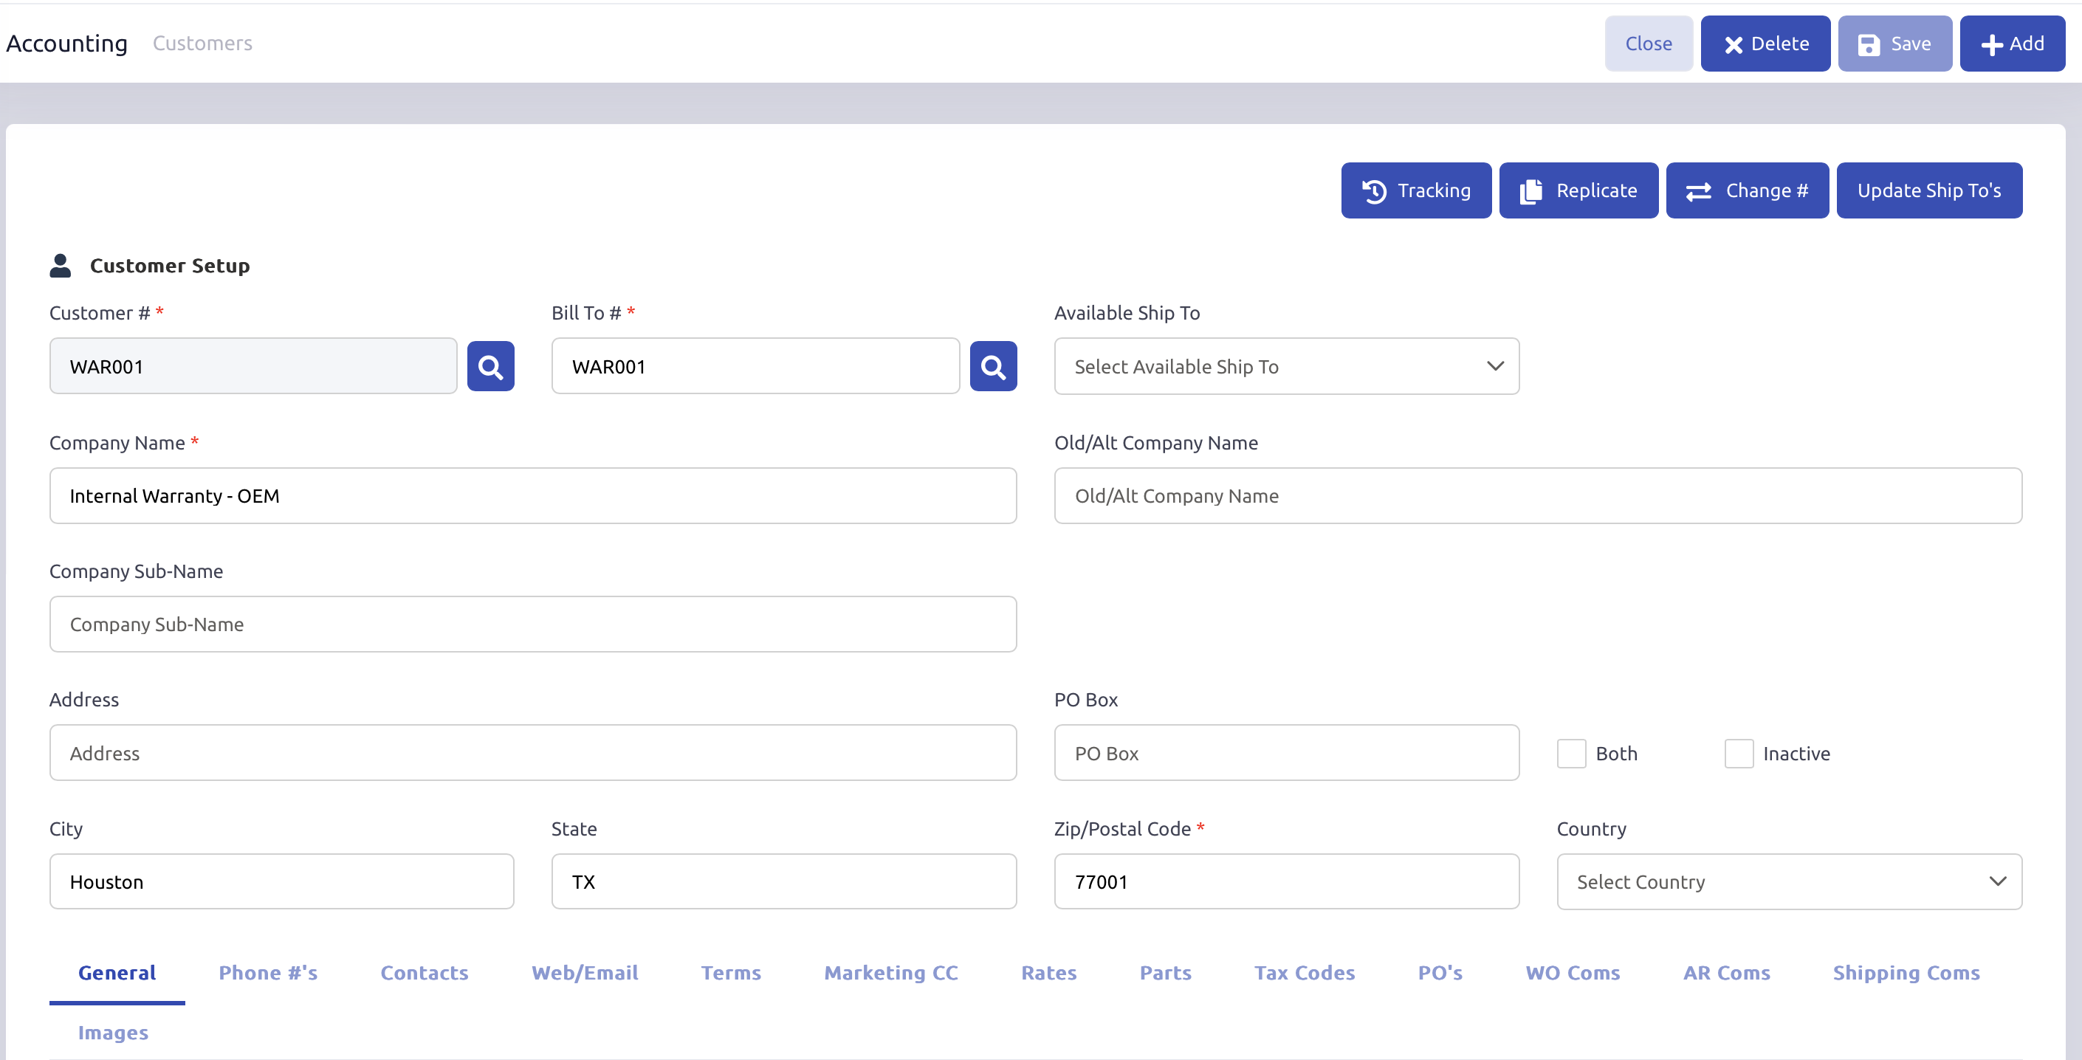
Task: Focus the Zip/Postal Code field
Action: click(1286, 881)
